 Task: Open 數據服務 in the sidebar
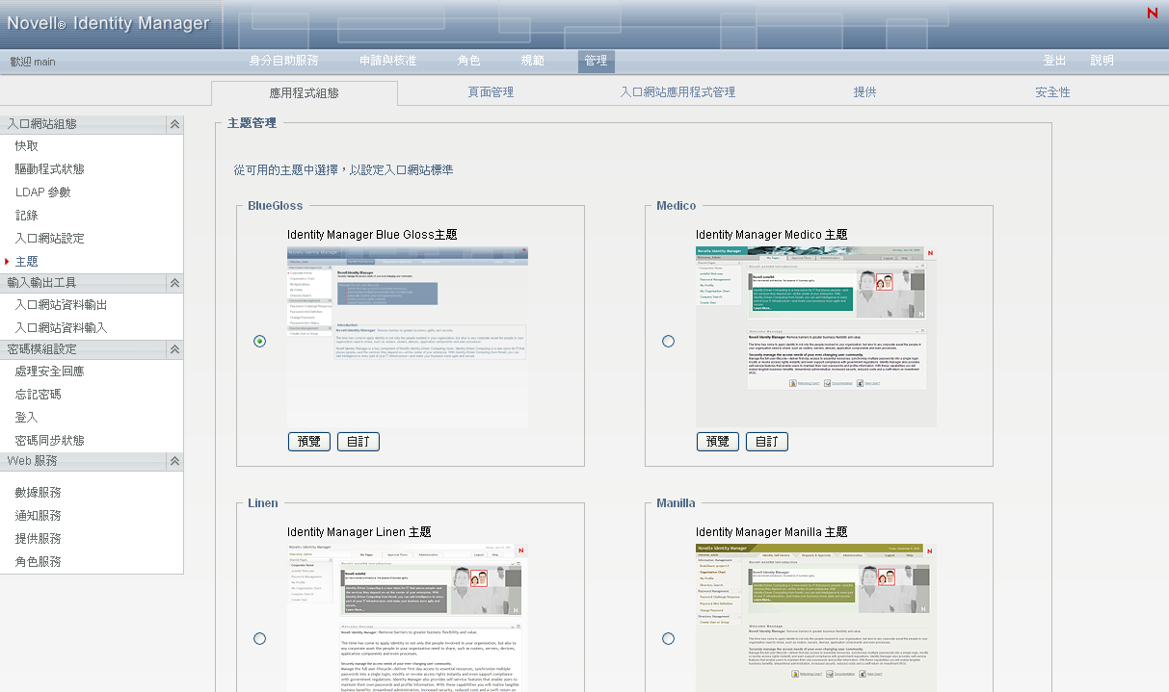pos(39,493)
